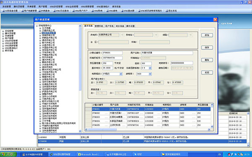Click the 退出系统 toolbar icon
252x157 pixels.
(x=171, y=11)
